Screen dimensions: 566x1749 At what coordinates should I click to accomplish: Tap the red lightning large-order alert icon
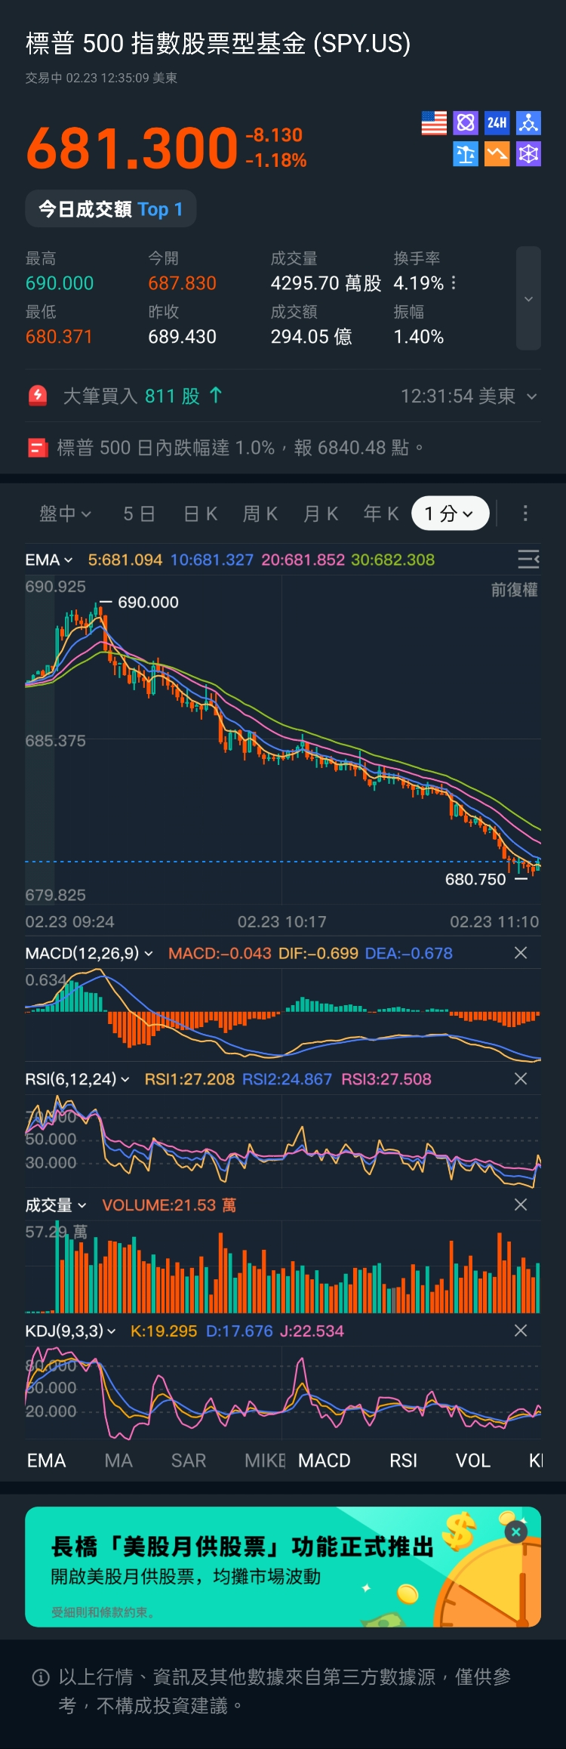[x=38, y=396]
